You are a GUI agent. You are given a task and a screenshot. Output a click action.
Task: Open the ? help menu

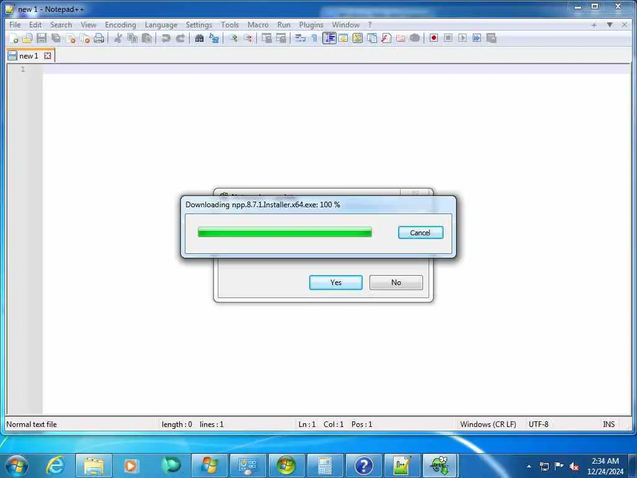[370, 25]
